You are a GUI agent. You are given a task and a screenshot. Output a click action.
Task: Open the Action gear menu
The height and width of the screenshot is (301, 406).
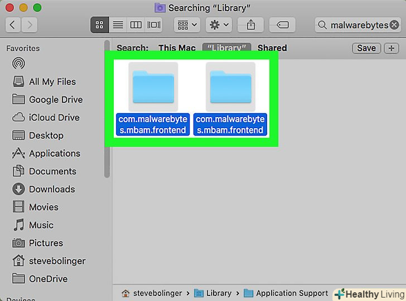pos(219,25)
